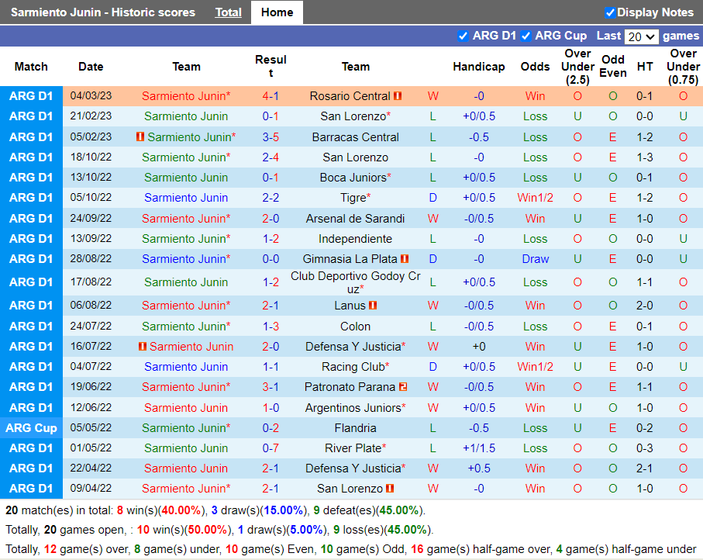Toggle the Display Notes checkbox

coord(610,12)
